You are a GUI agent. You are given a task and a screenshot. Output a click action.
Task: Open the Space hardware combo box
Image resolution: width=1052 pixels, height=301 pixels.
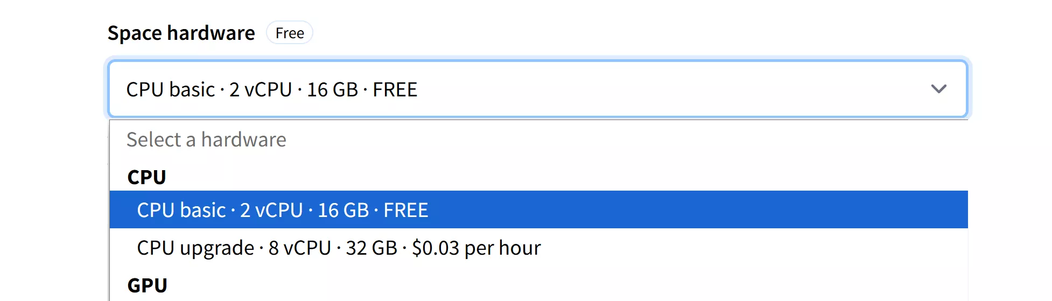[x=537, y=89]
